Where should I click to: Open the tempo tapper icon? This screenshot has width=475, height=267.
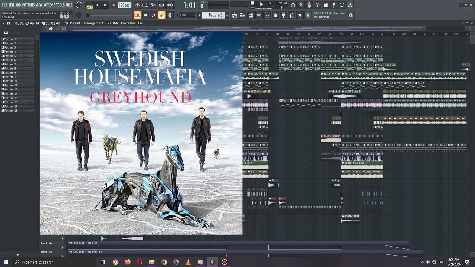pos(292,15)
